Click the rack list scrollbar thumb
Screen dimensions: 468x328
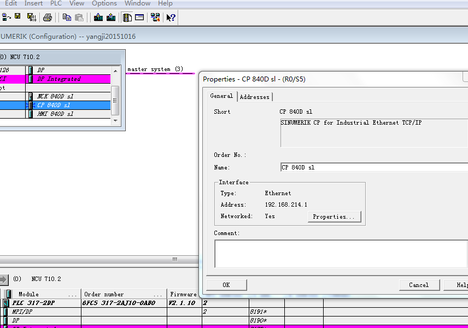[x=115, y=101]
